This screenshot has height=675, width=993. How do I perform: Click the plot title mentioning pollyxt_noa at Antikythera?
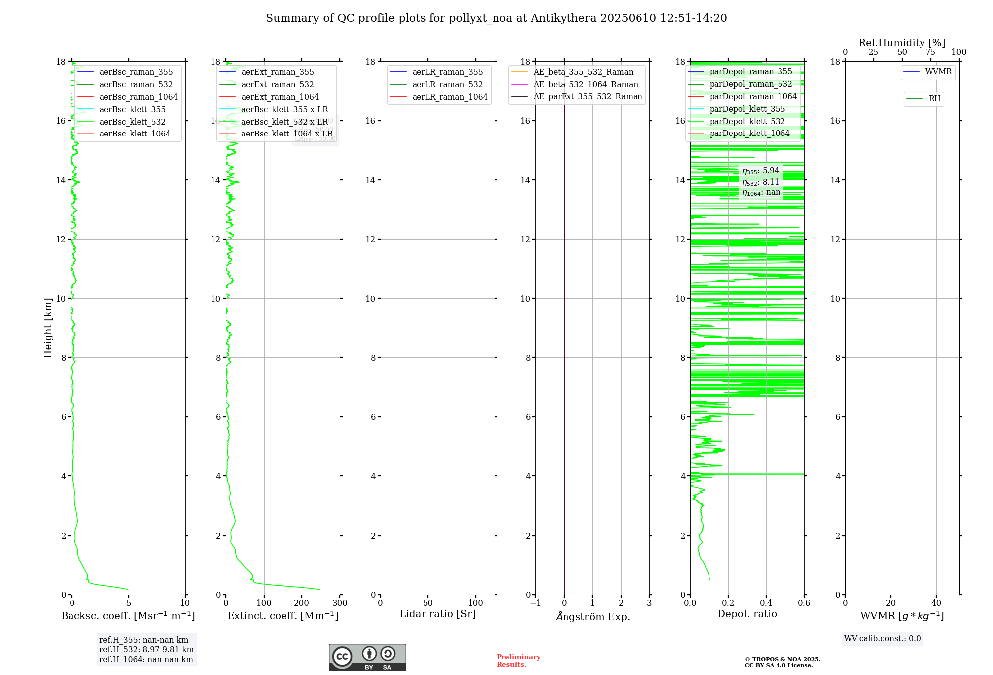496,18
